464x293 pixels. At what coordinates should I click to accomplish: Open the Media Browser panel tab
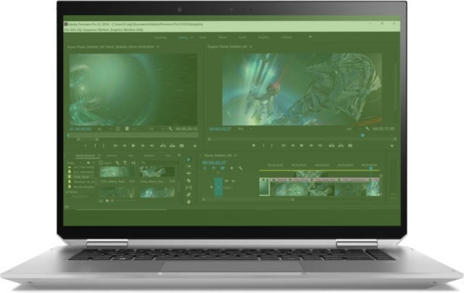click(x=86, y=156)
